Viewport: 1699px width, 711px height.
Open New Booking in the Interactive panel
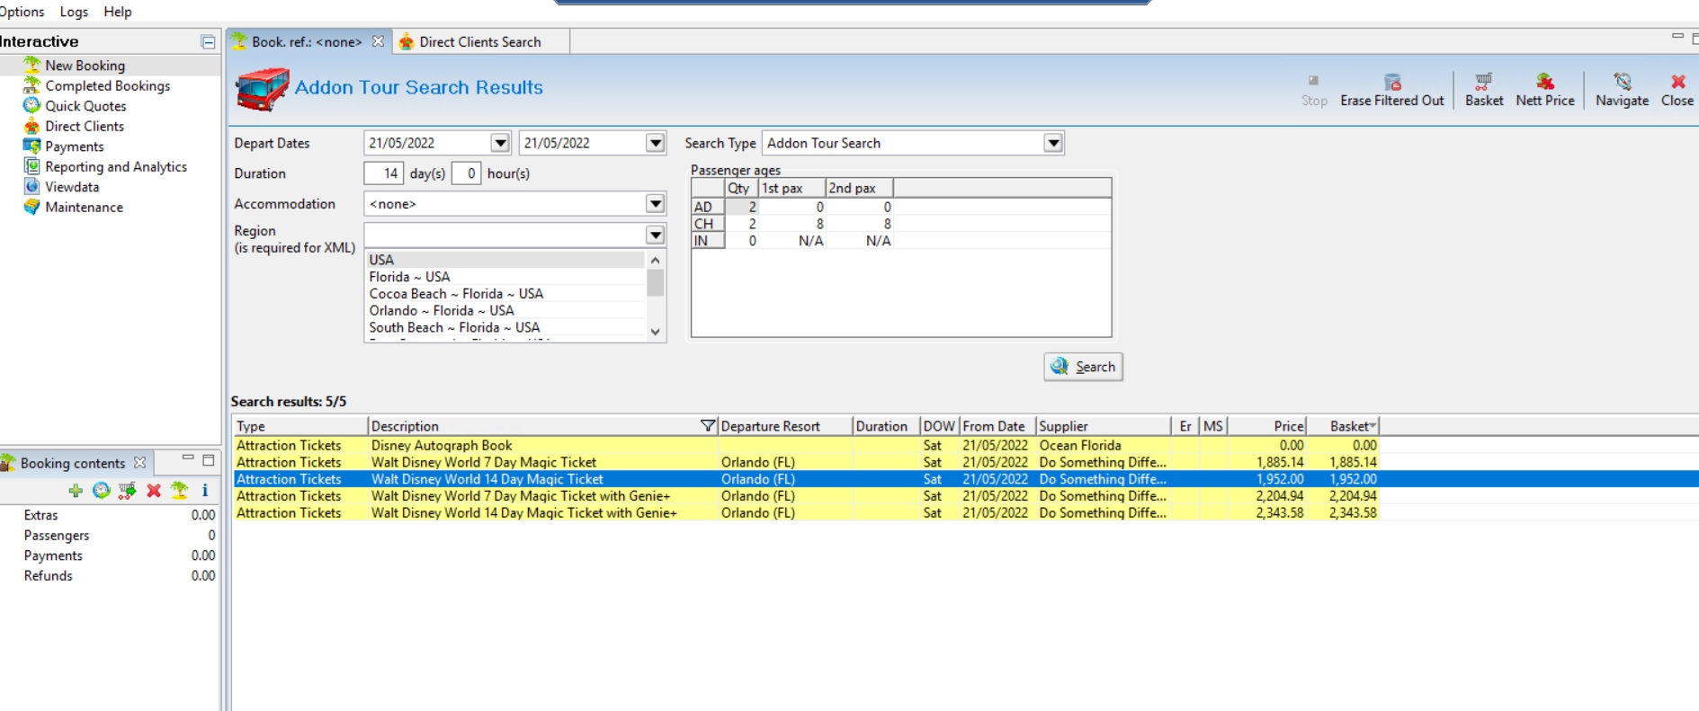pos(85,66)
